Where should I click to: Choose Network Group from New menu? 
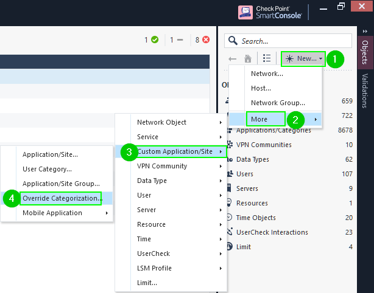278,103
